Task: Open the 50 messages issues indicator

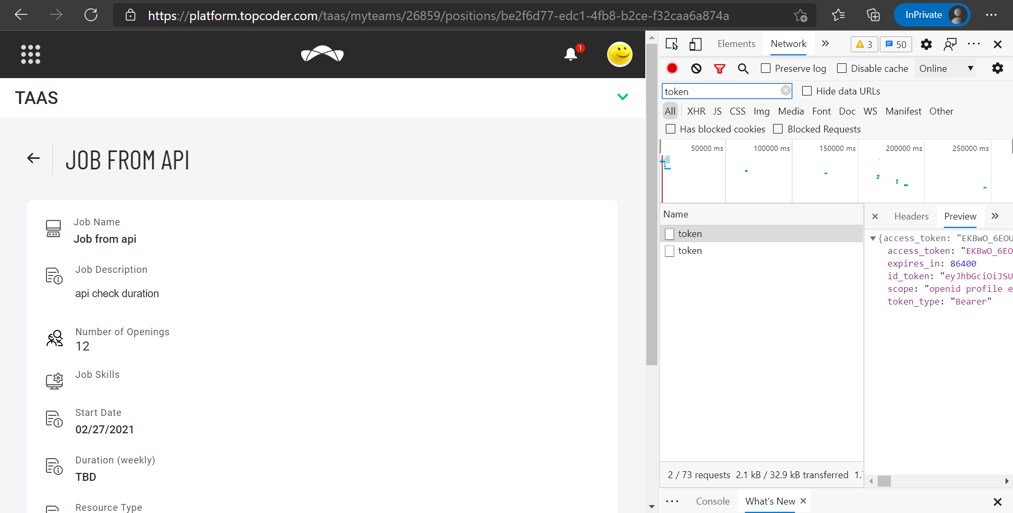Action: tap(896, 44)
